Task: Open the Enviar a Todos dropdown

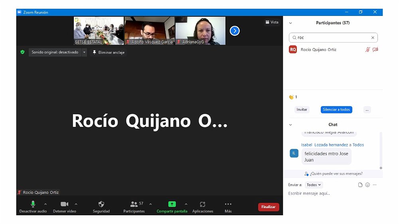Action: (x=314, y=185)
